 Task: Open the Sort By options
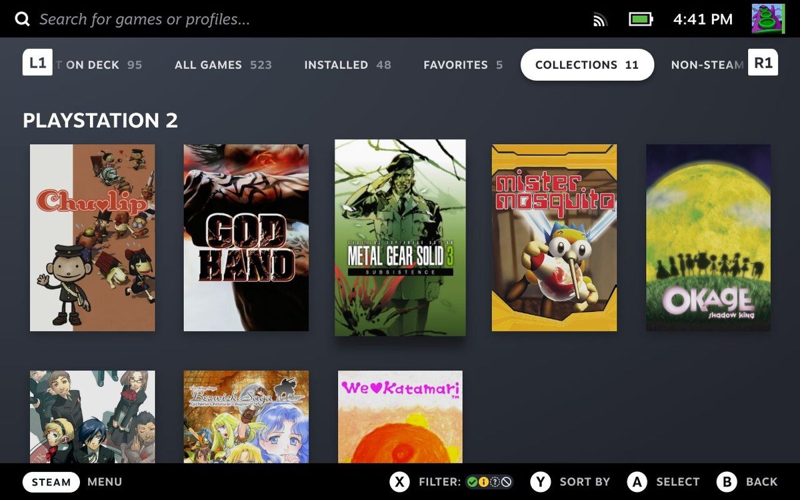coord(585,481)
